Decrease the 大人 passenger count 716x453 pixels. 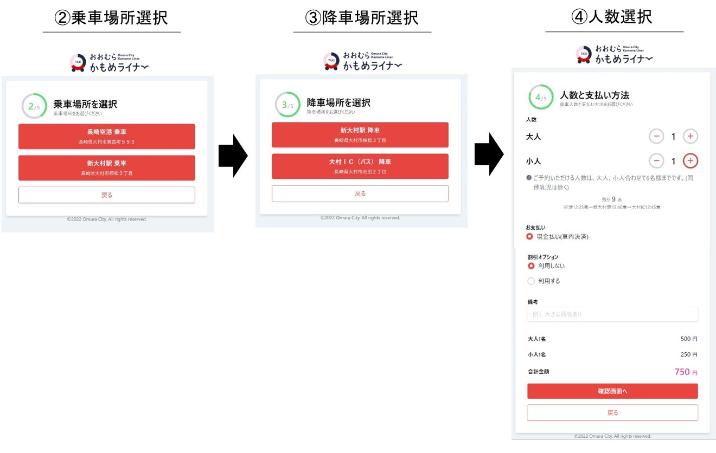(x=656, y=137)
